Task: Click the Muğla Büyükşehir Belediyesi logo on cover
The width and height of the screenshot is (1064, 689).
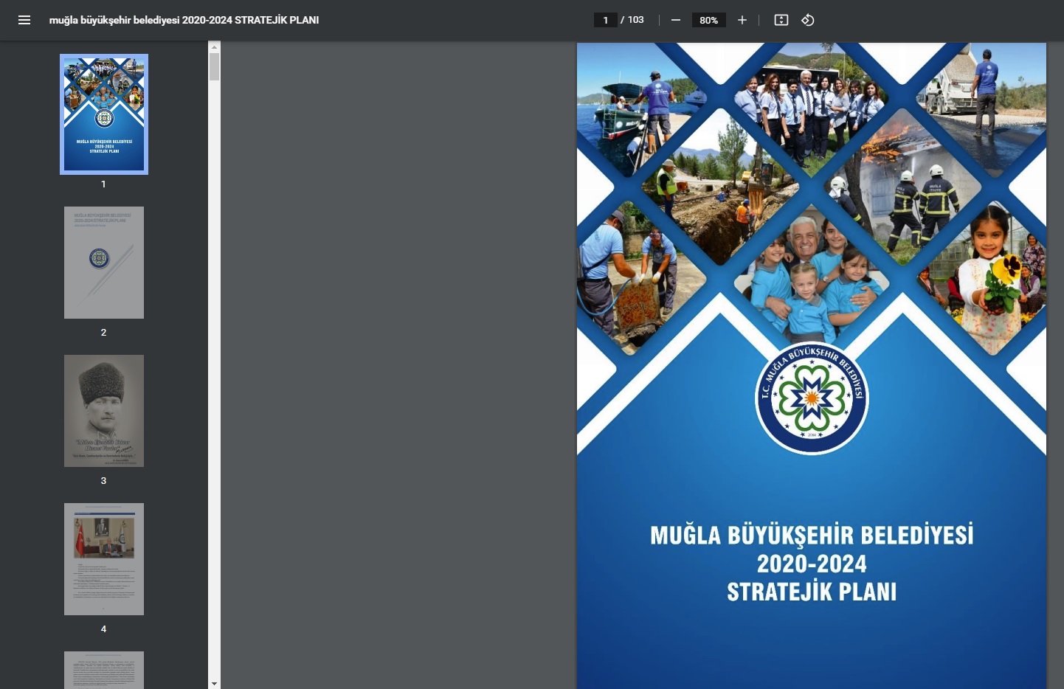Action: [812, 398]
